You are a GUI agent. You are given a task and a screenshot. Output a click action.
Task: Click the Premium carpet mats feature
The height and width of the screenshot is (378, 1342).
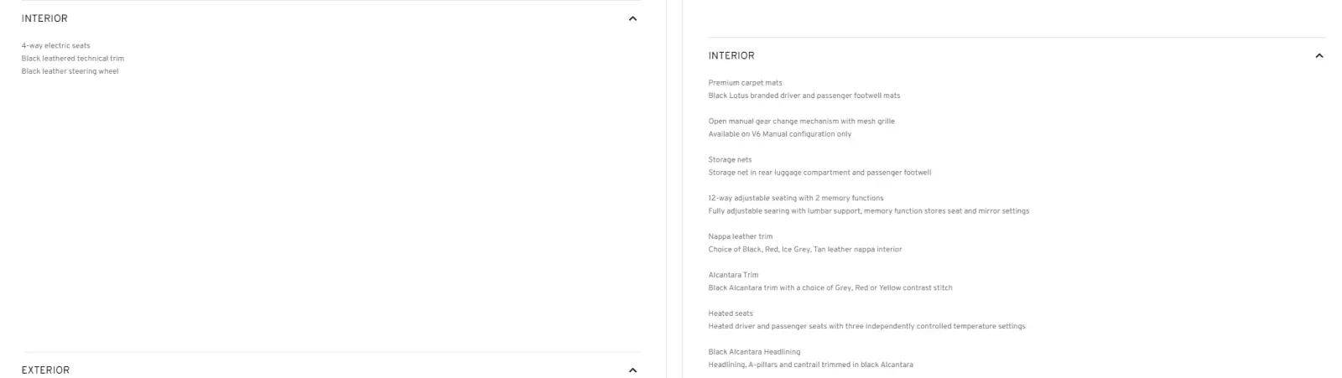(x=745, y=83)
